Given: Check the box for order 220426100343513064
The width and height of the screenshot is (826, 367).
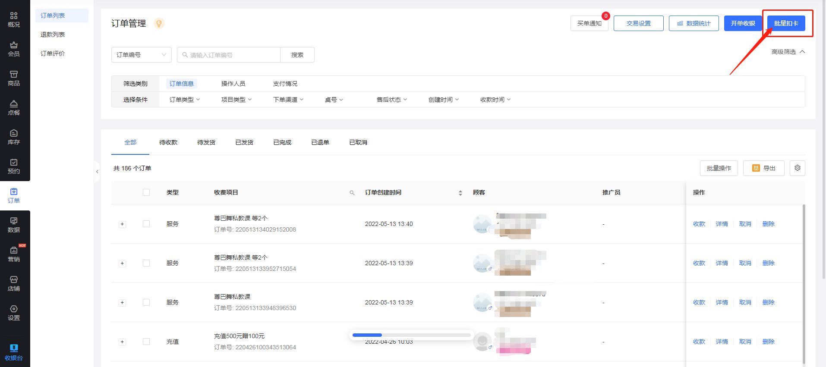Looking at the screenshot, I should (x=146, y=342).
